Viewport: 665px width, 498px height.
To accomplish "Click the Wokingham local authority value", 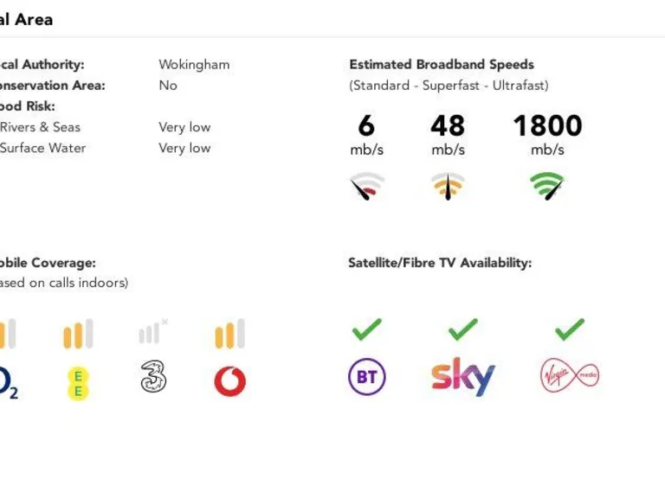I will (194, 65).
